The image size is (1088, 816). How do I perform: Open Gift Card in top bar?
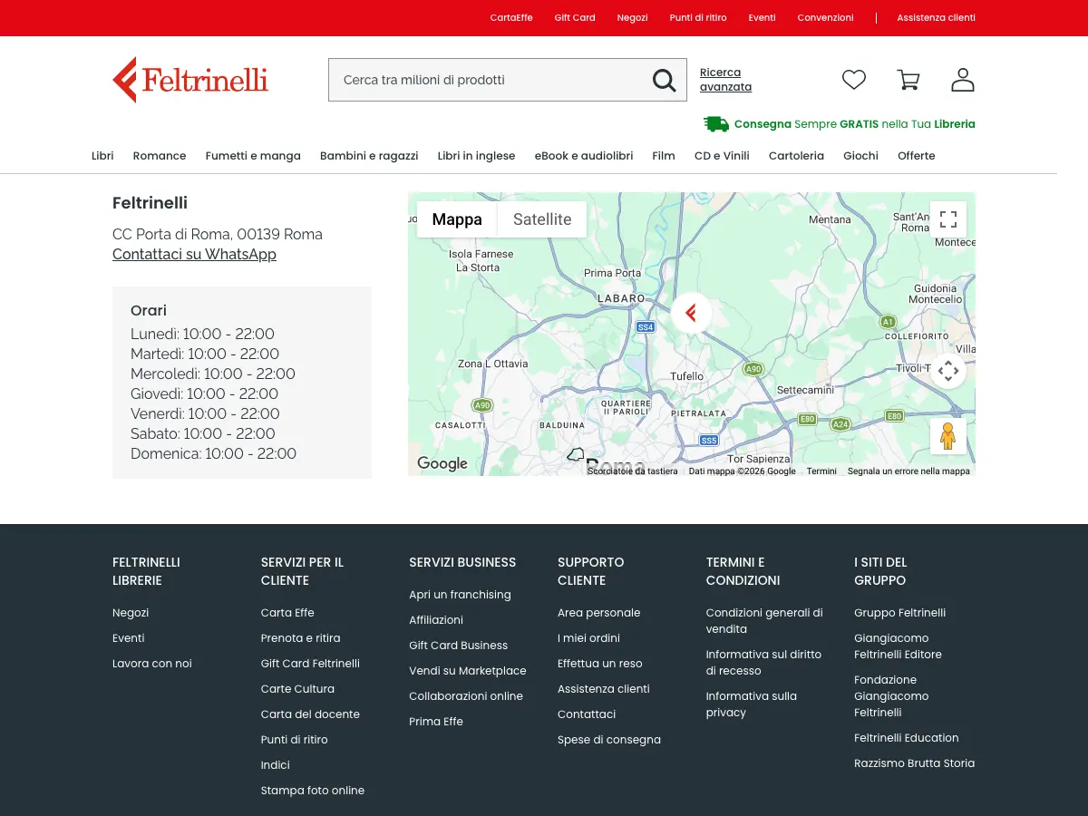pos(575,18)
